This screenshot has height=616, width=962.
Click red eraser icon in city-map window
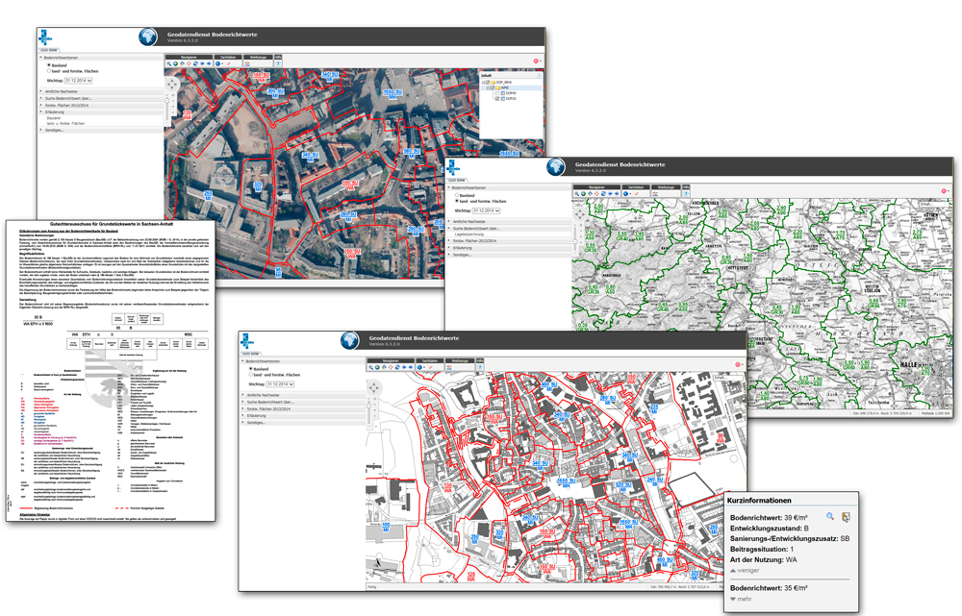(430, 367)
